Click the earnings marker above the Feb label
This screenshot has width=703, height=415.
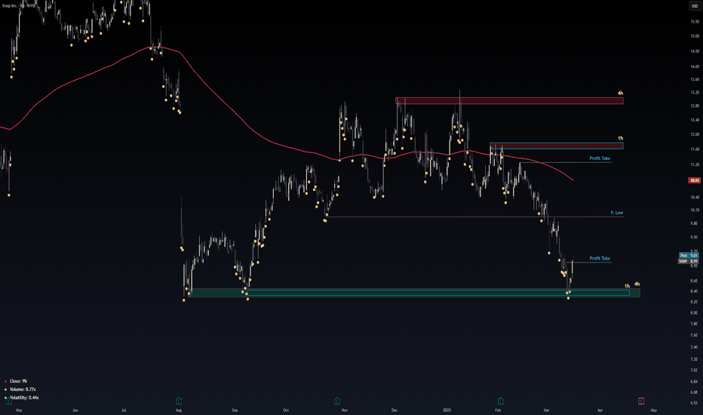click(500, 401)
